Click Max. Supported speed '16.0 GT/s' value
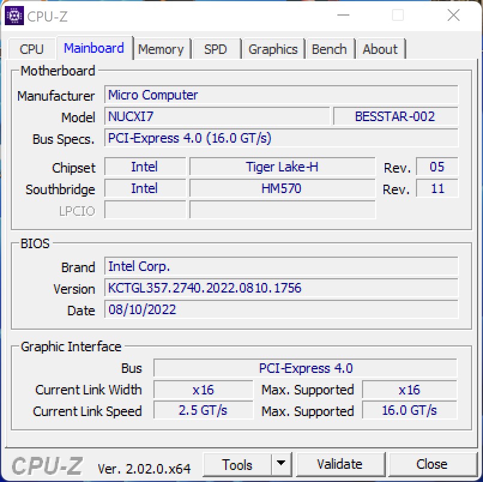 [410, 410]
